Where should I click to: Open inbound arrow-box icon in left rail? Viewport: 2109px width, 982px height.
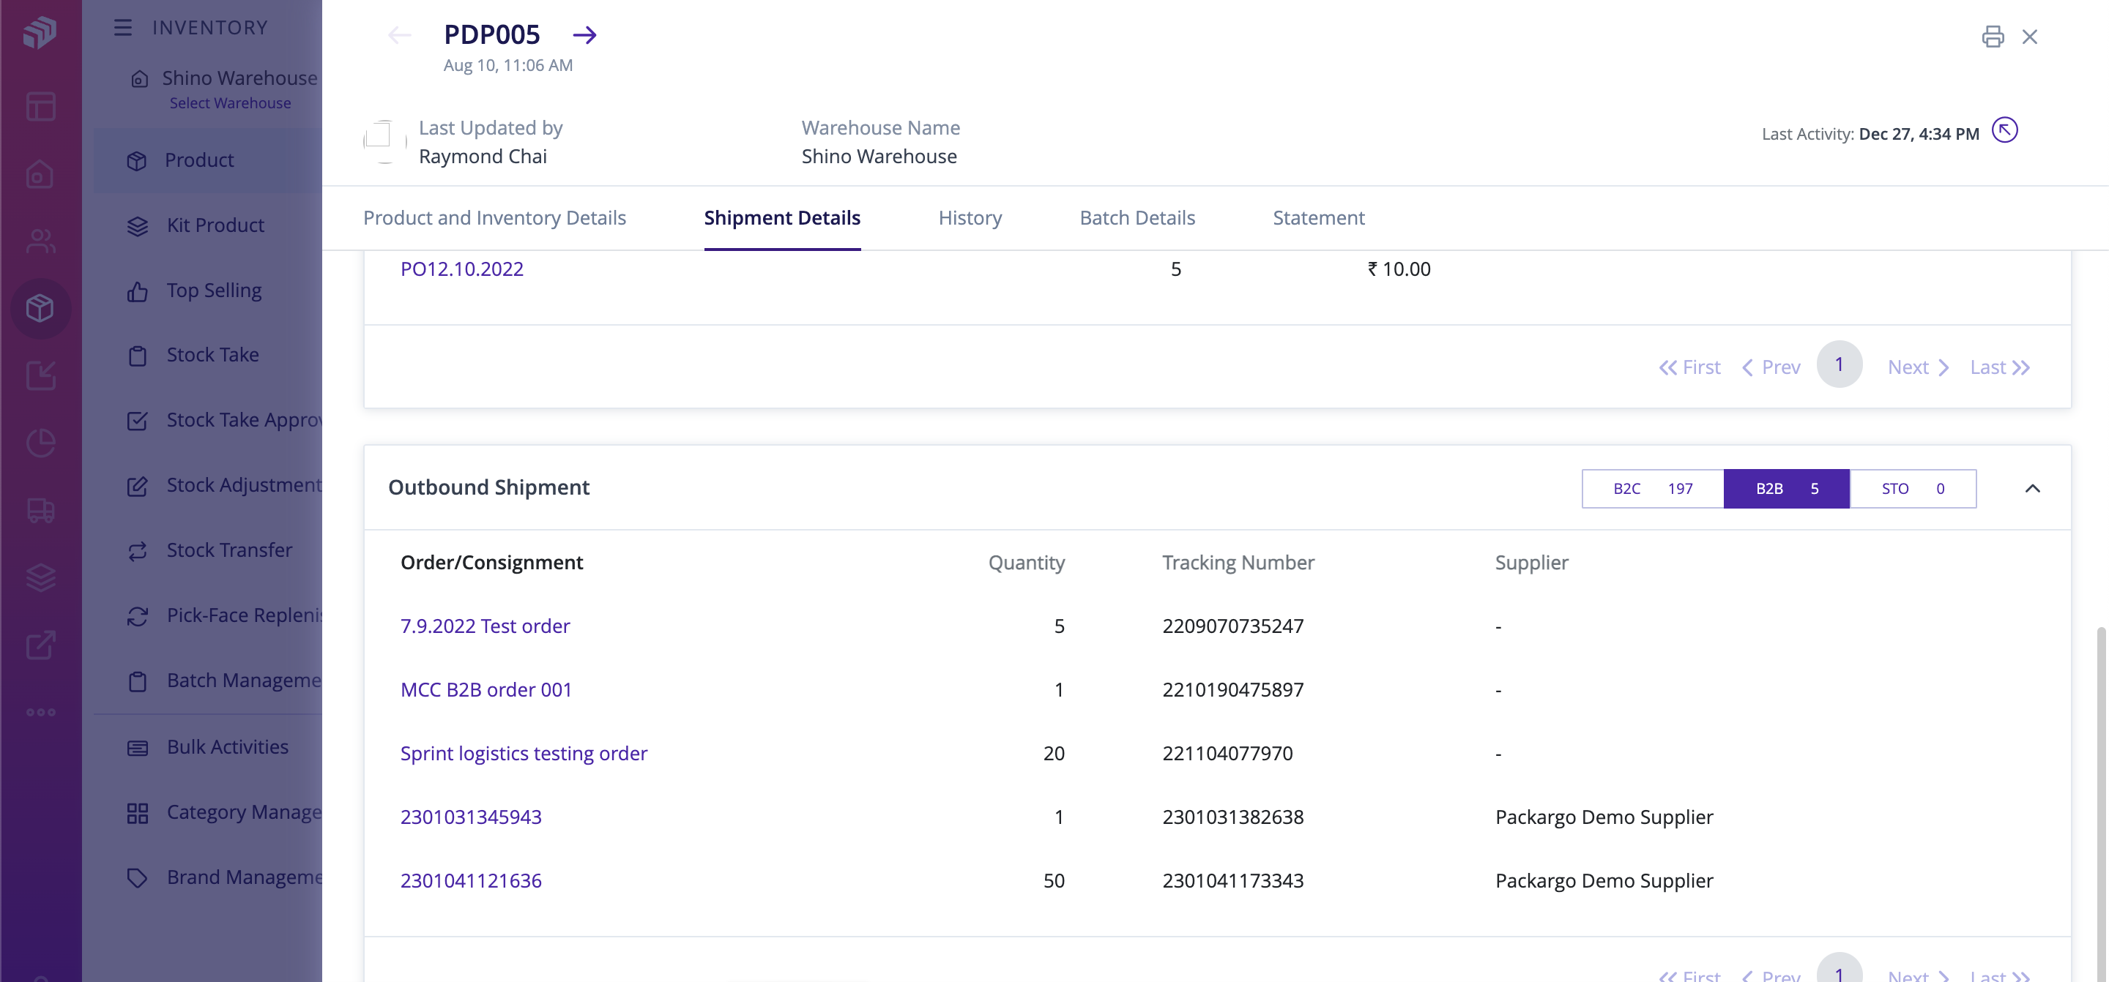click(x=40, y=375)
